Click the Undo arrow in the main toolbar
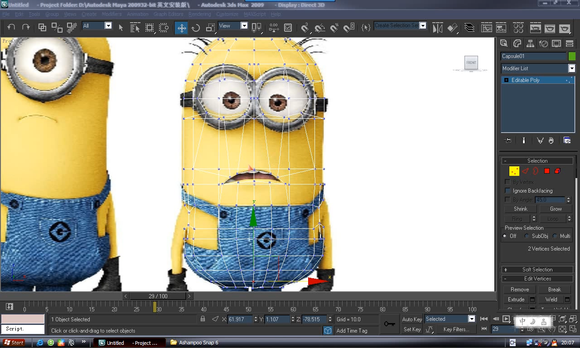The width and height of the screenshot is (580, 348). point(11,28)
